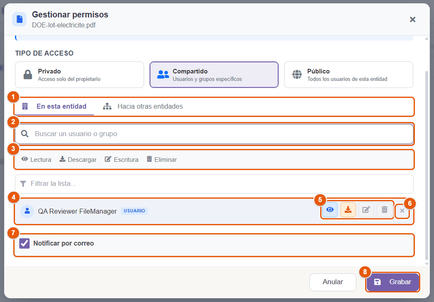Image resolution: width=434 pixels, height=302 pixels.
Task: Click the scrollbar up arrow
Action: (x=427, y=39)
